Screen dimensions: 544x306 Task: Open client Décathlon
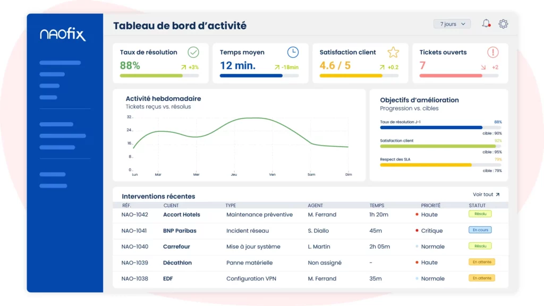click(x=177, y=262)
